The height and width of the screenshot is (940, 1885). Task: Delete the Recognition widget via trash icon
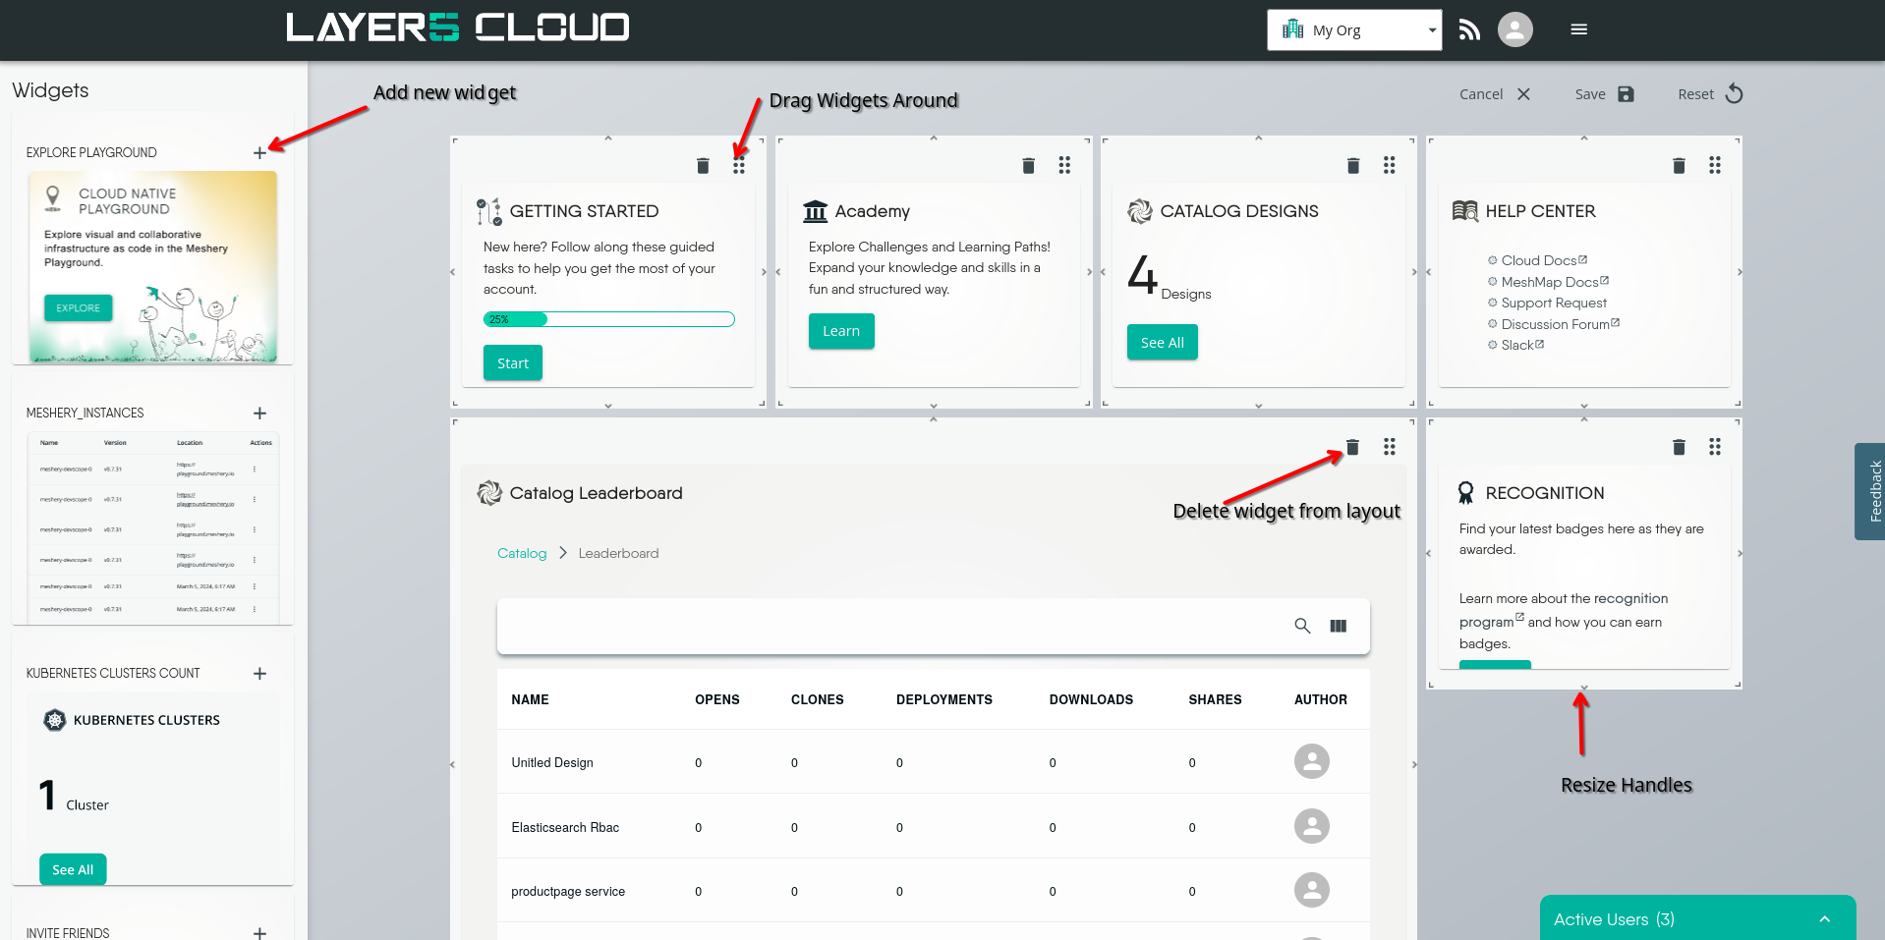[1678, 447]
